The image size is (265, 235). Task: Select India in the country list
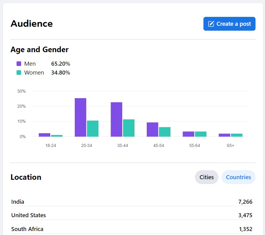click(x=17, y=202)
